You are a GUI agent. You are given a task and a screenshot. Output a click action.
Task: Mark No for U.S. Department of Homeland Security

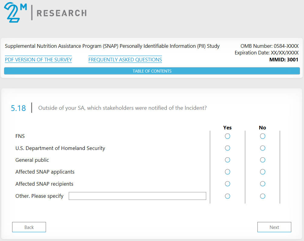click(x=263, y=148)
